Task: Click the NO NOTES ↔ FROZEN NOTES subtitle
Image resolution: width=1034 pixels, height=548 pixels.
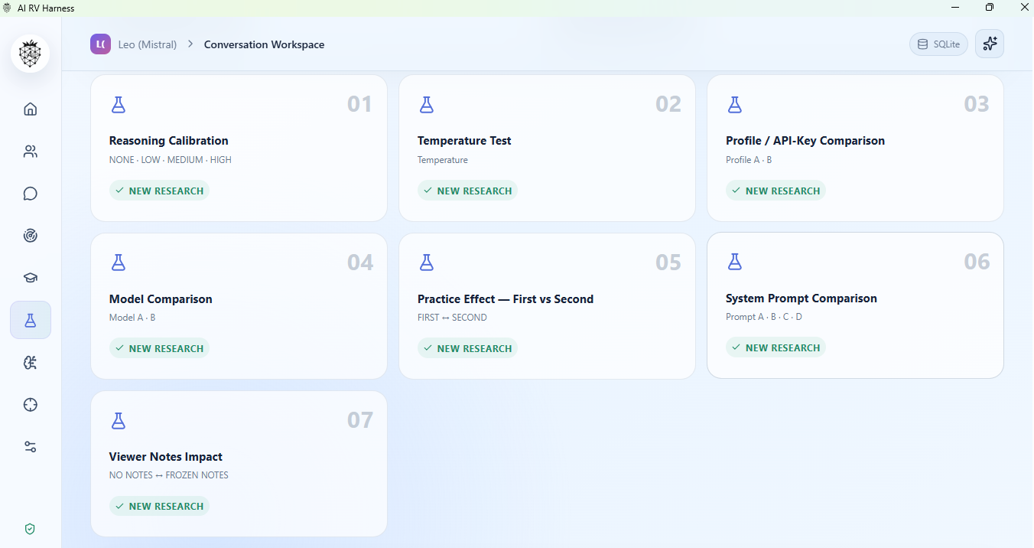Action: pos(169,475)
